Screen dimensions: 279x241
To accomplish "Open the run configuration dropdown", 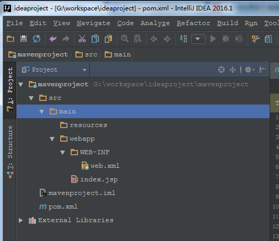I will coord(198,39).
